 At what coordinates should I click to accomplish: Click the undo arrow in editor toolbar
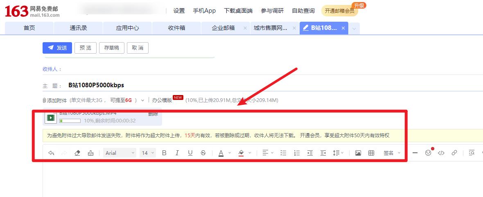tap(51, 153)
